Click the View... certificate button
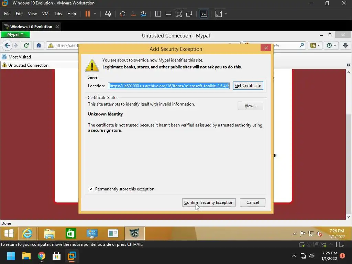 point(251,106)
